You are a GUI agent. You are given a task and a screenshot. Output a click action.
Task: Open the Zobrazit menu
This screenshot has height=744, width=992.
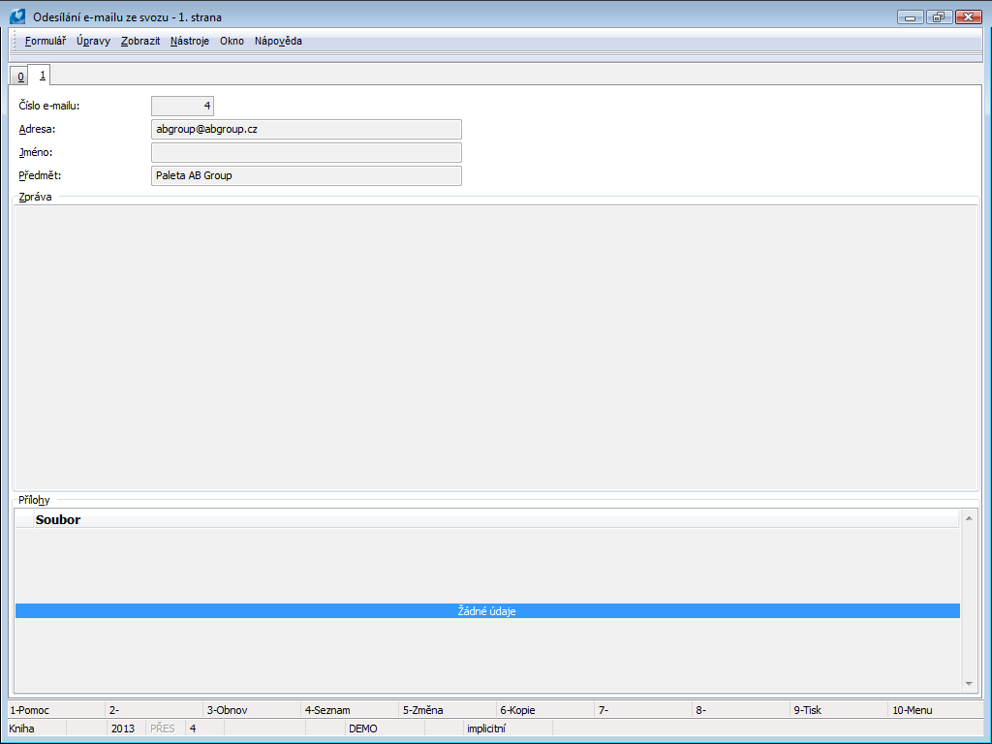click(140, 41)
